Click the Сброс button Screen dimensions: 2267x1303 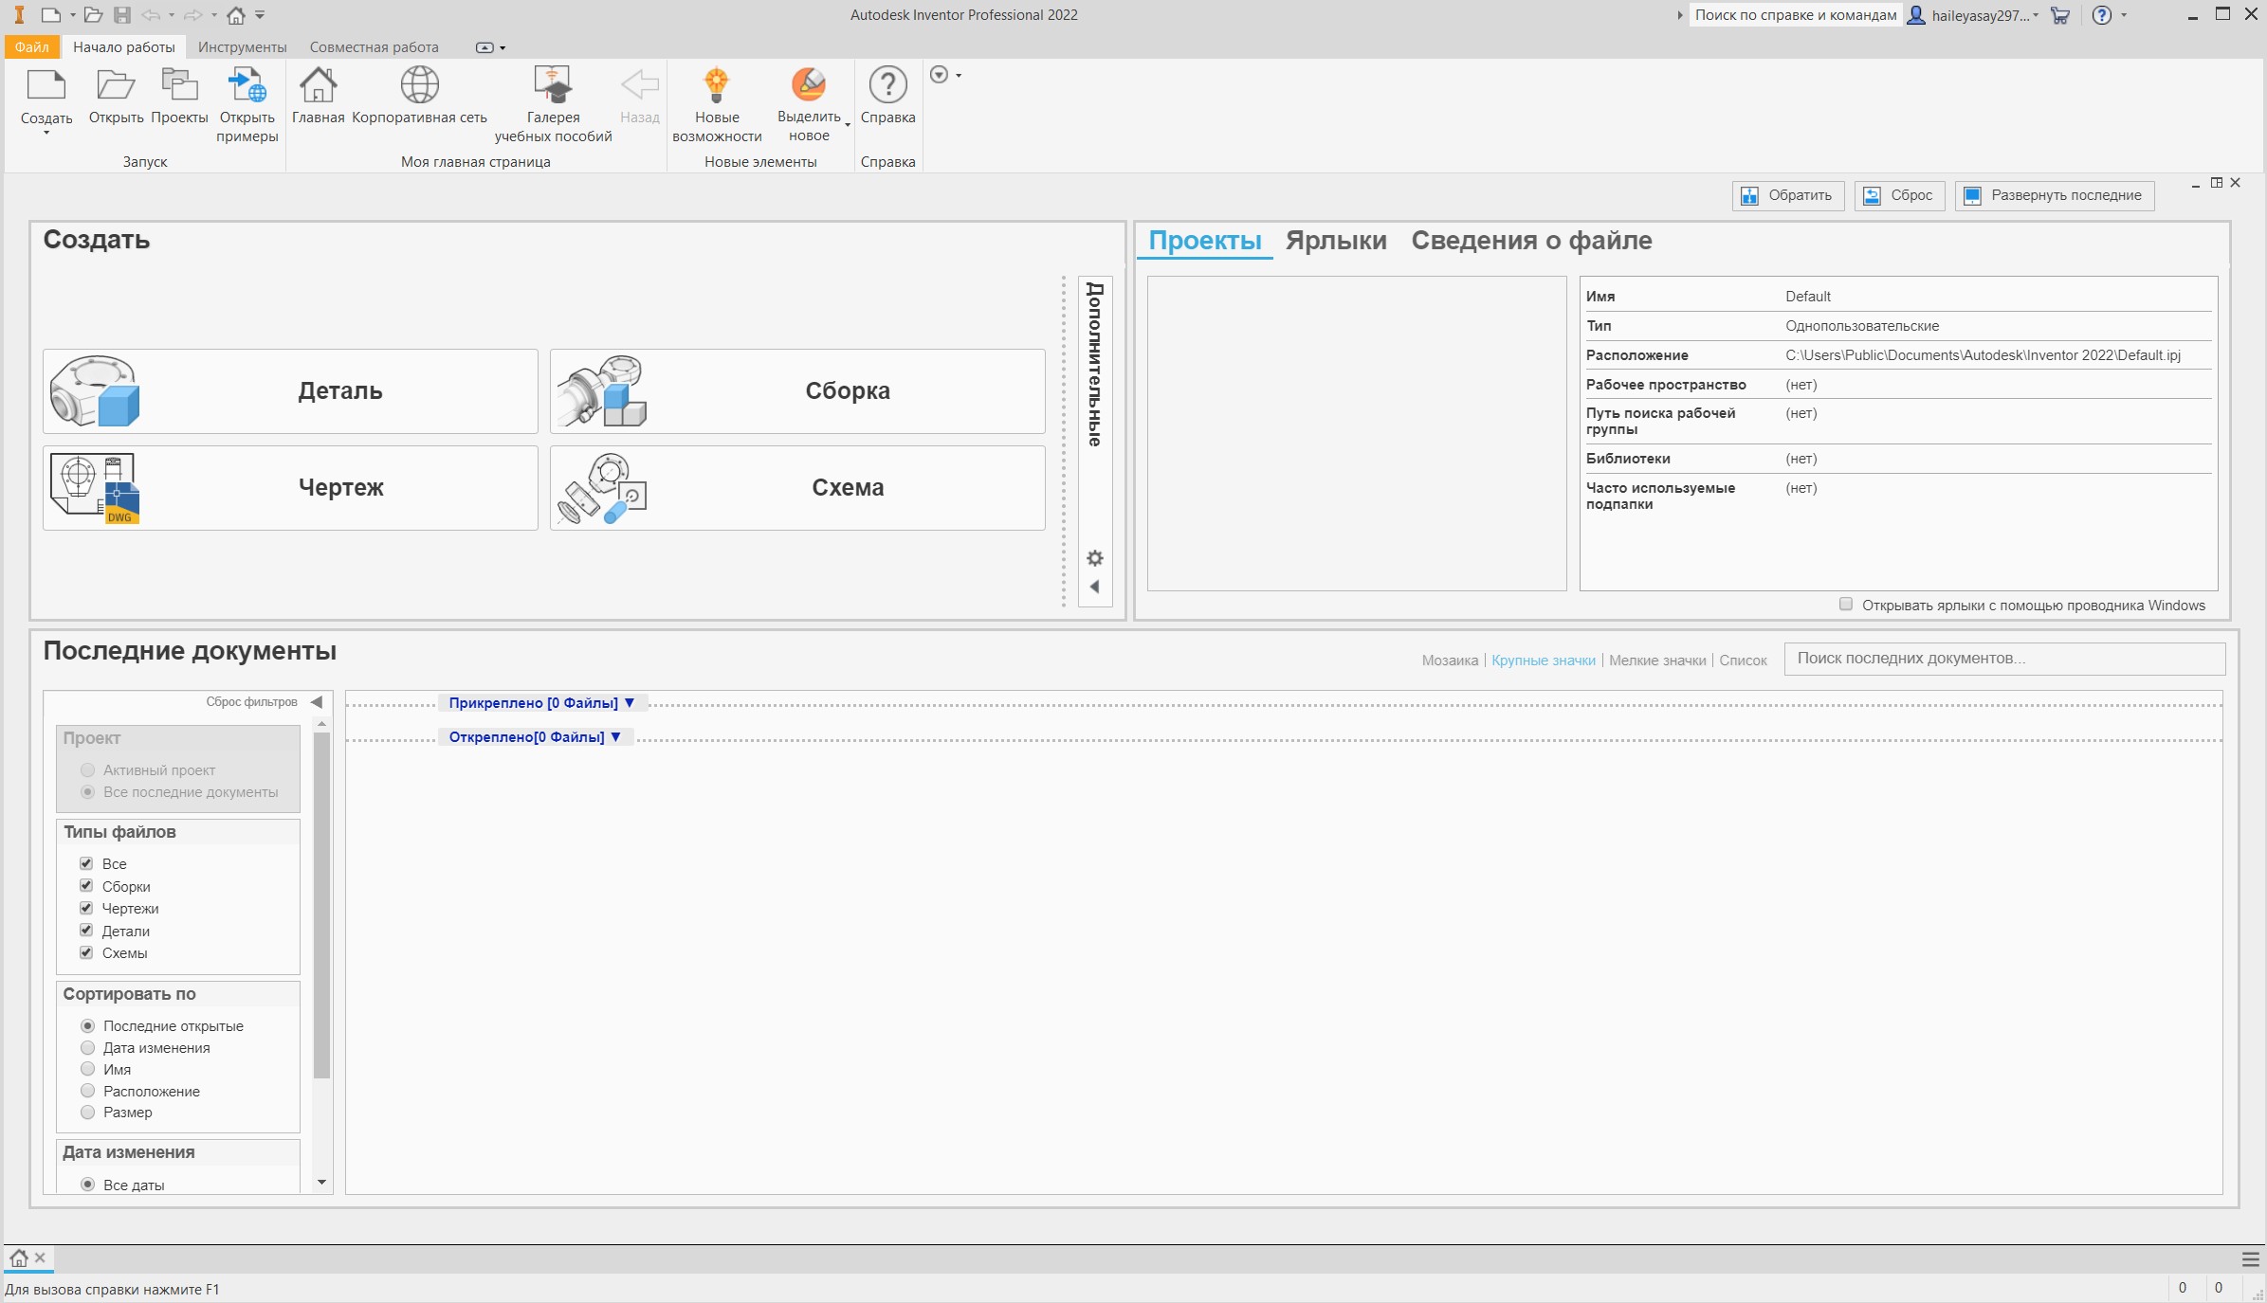[x=1900, y=195]
